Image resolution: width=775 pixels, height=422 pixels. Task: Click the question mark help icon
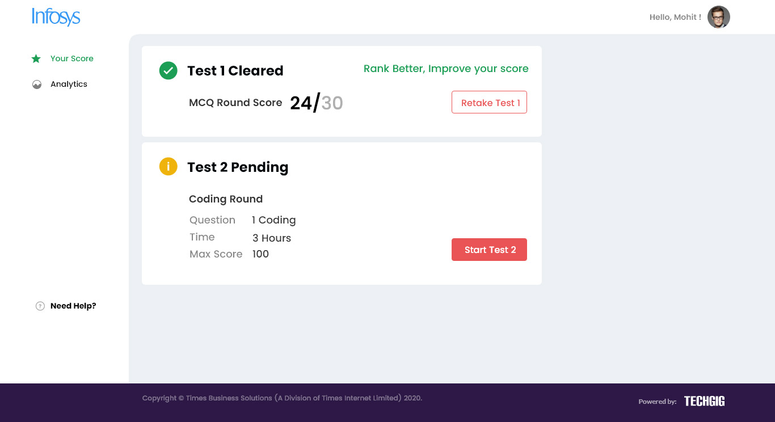[x=40, y=306]
